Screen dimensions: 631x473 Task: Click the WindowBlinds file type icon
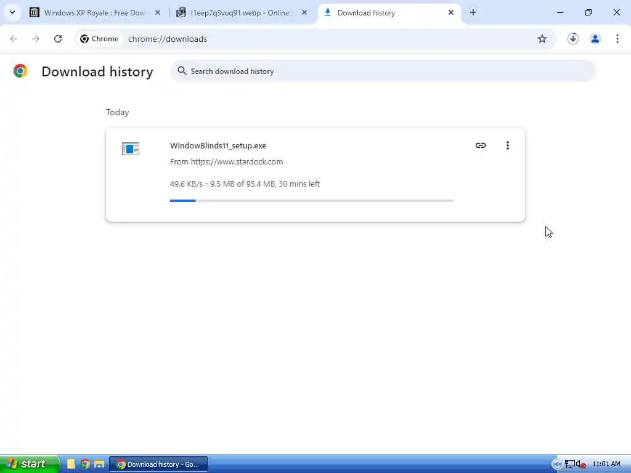point(131,149)
